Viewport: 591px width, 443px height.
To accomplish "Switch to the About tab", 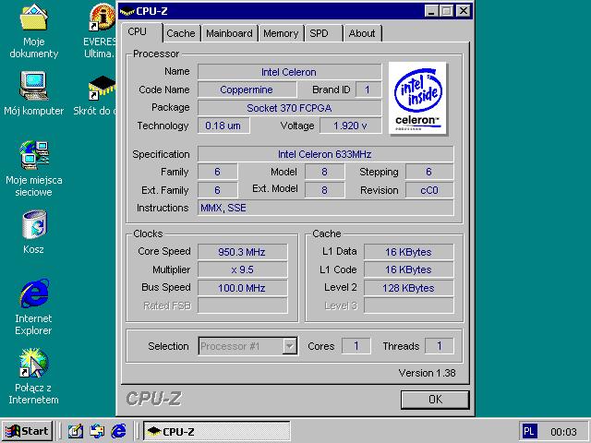I will click(x=362, y=33).
